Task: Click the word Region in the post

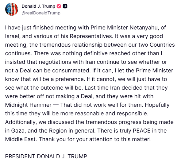Action: pyautogui.click(x=58, y=131)
